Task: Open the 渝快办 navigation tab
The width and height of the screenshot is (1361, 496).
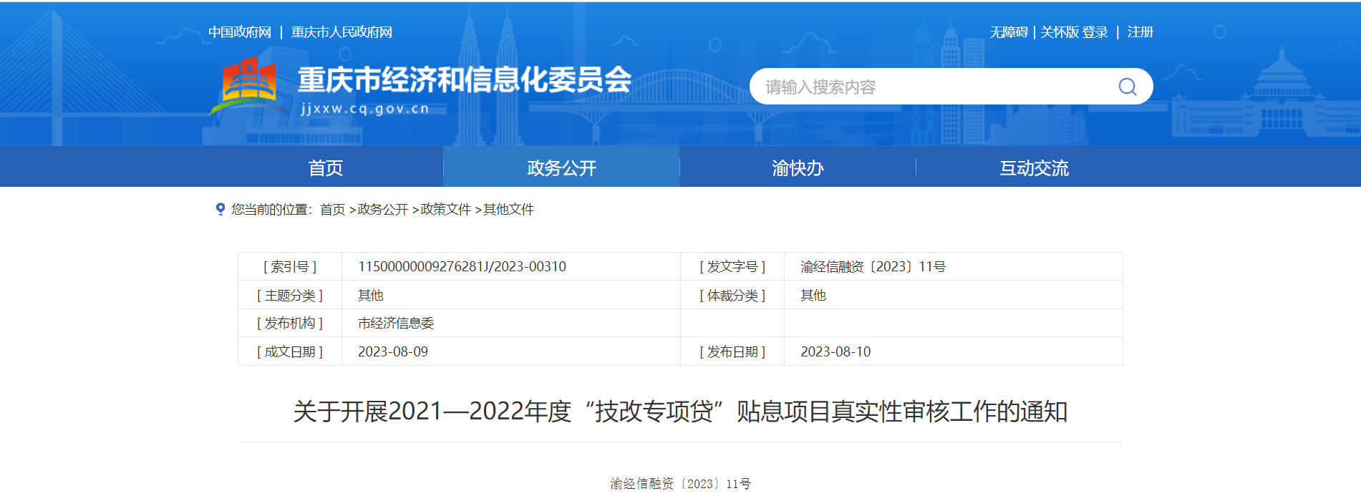Action: pyautogui.click(x=798, y=167)
